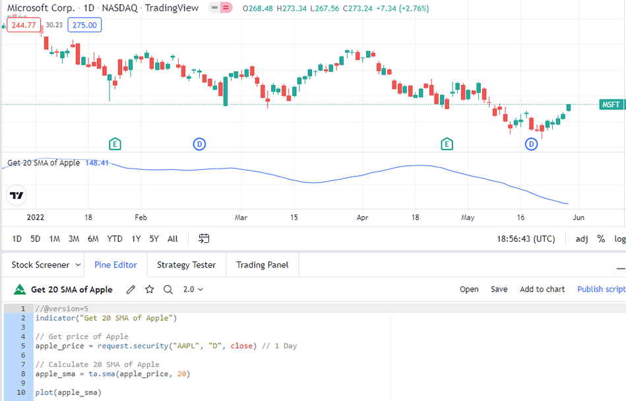Switch to the Strategy Tester tab
The height and width of the screenshot is (401, 626).
tap(187, 265)
